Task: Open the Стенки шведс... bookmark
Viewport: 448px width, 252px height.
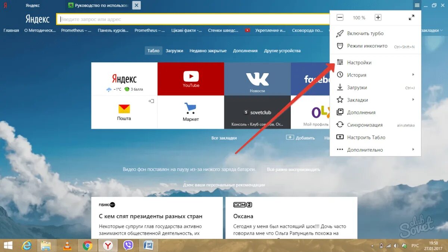Action: [x=224, y=31]
